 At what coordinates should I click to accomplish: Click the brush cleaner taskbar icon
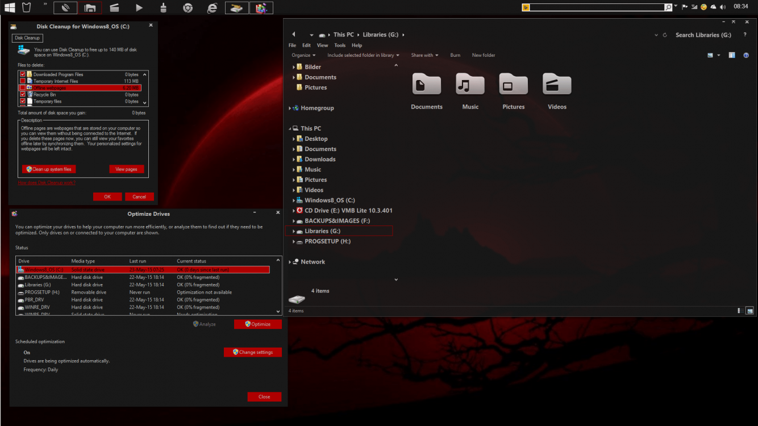click(x=164, y=8)
